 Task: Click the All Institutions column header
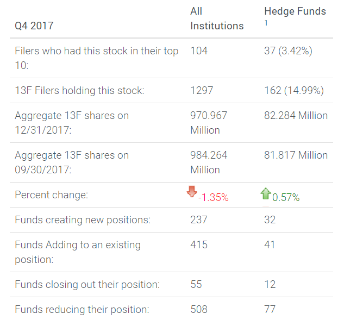216,18
